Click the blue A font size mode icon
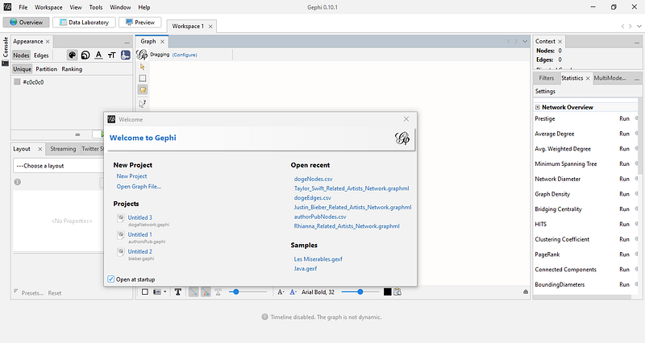 (293, 292)
